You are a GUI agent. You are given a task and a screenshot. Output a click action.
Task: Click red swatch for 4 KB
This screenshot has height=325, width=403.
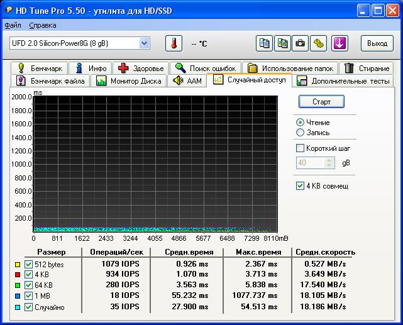[x=18, y=275]
